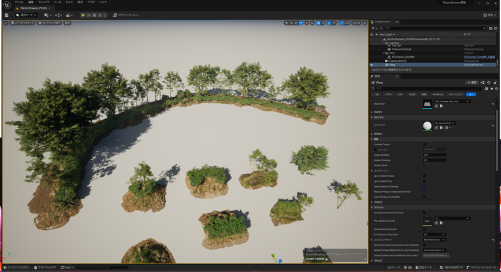
Task: Select the translate gizmo tool in viewport
Action: 292,23
